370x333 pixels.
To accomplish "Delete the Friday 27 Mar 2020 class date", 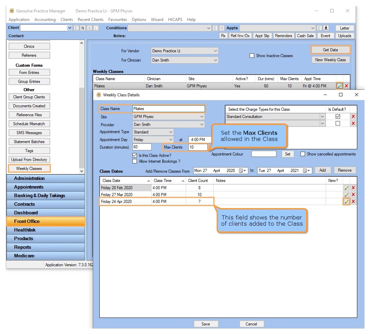I will click(353, 195).
